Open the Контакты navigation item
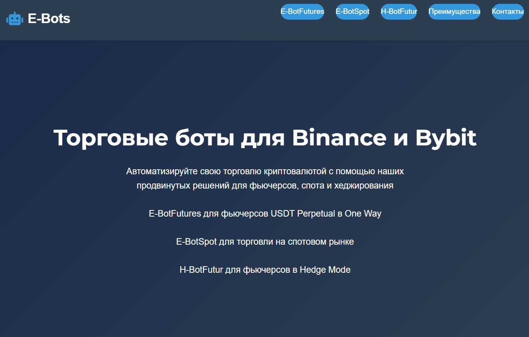 (507, 12)
